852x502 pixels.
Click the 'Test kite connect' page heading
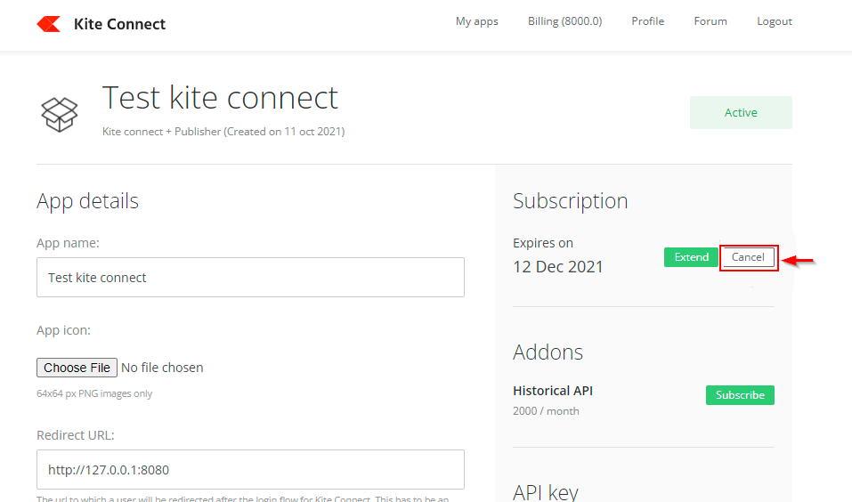220,98
